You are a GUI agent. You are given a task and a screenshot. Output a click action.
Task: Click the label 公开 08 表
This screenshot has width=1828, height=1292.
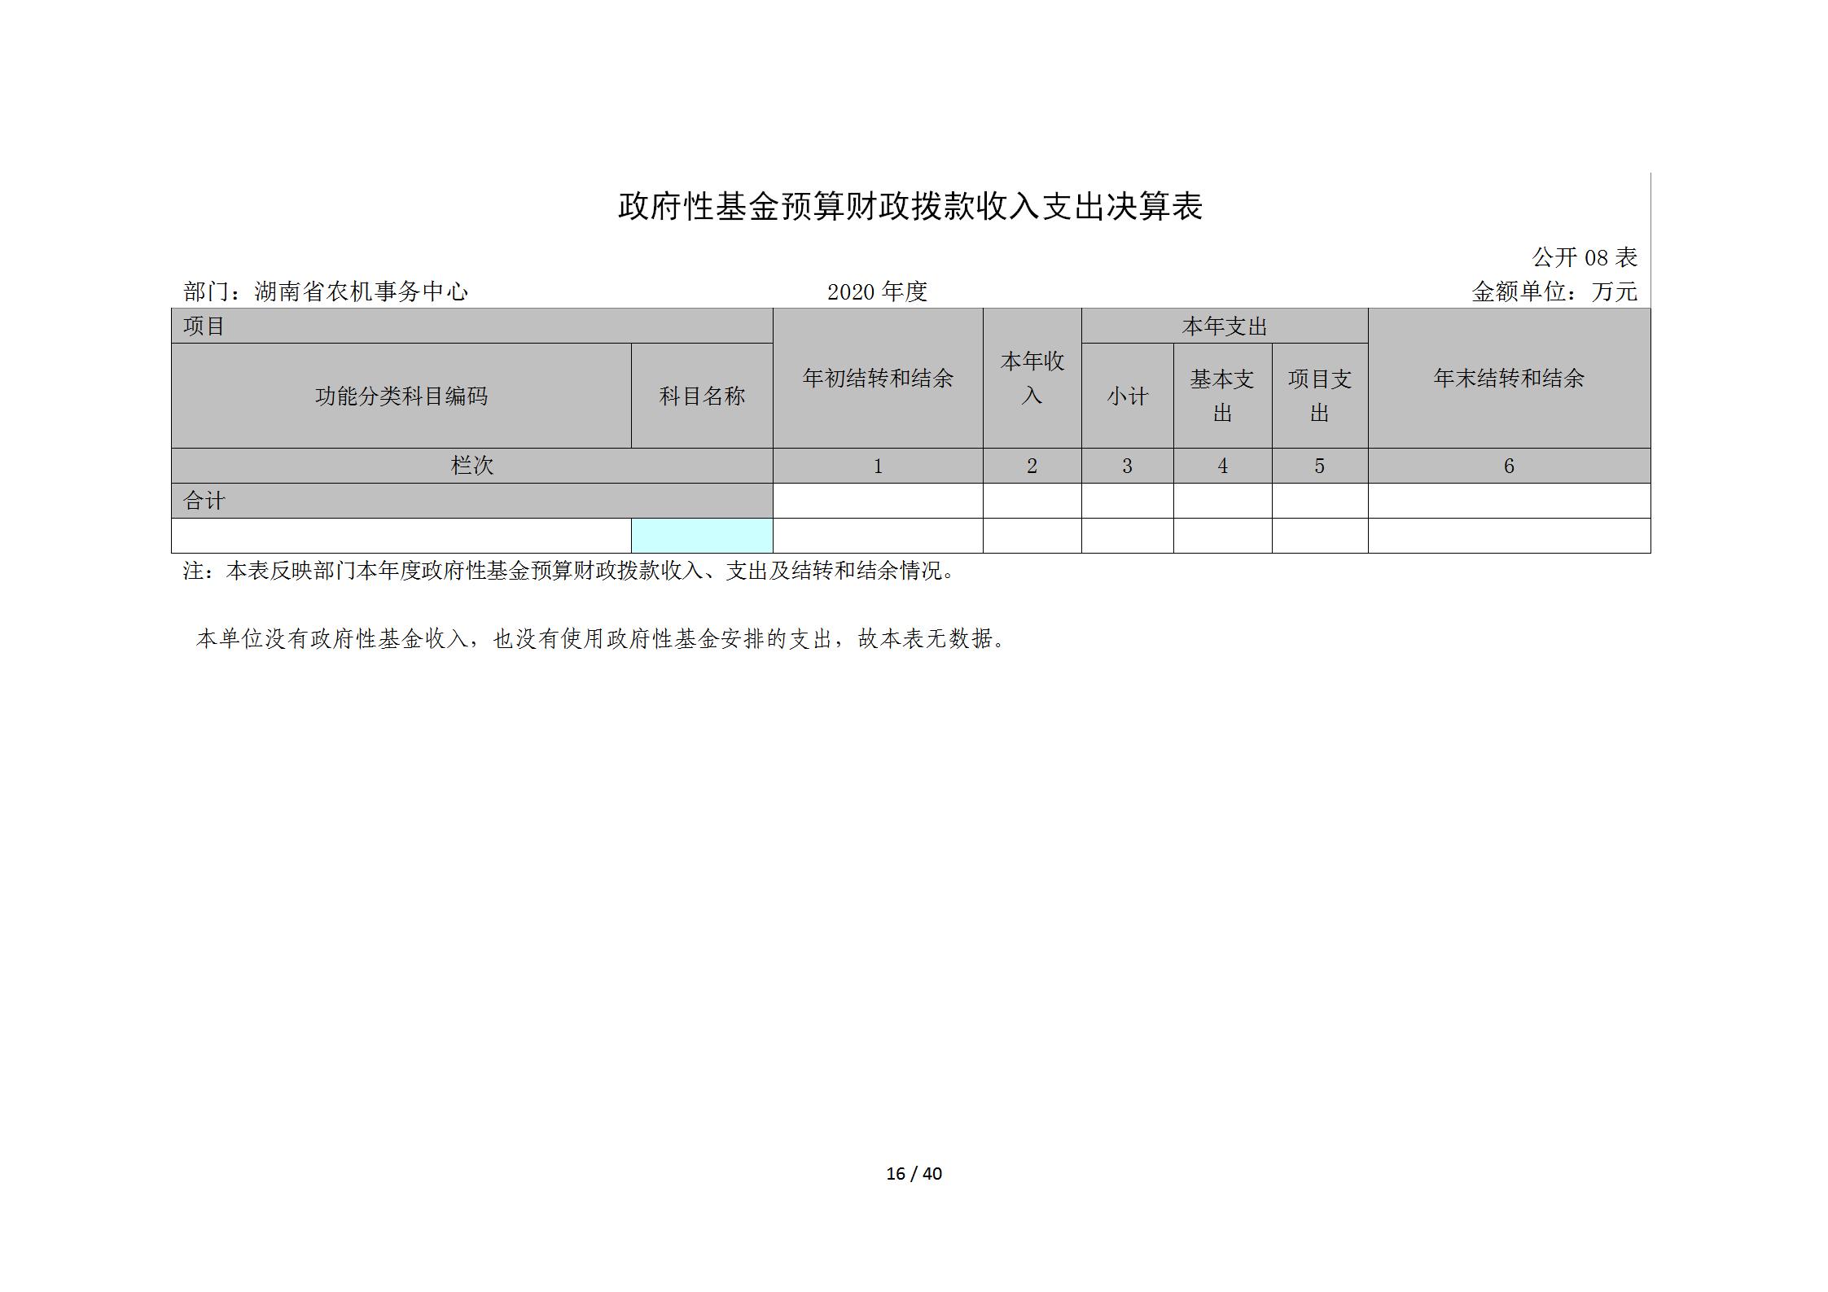(1585, 257)
